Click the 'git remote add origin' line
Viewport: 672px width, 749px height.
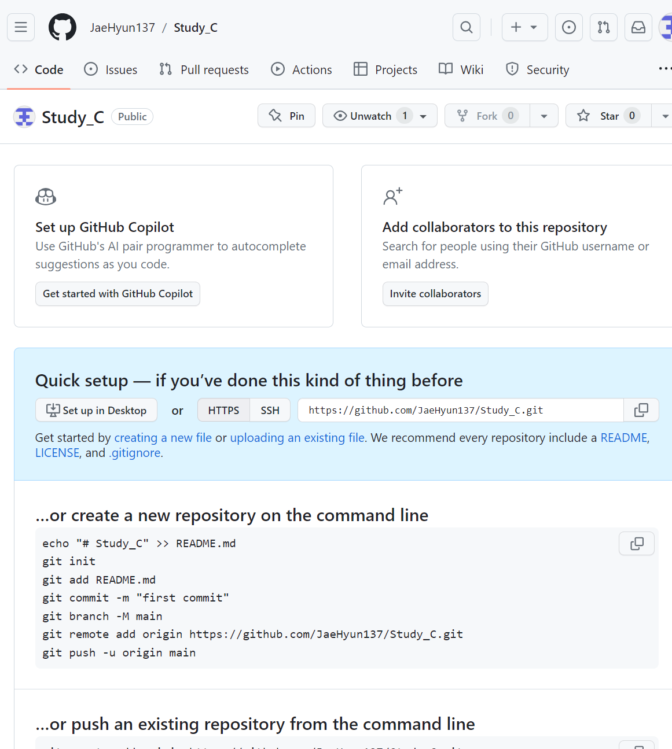tap(252, 634)
